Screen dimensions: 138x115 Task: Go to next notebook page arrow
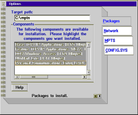(x=99, y=96)
